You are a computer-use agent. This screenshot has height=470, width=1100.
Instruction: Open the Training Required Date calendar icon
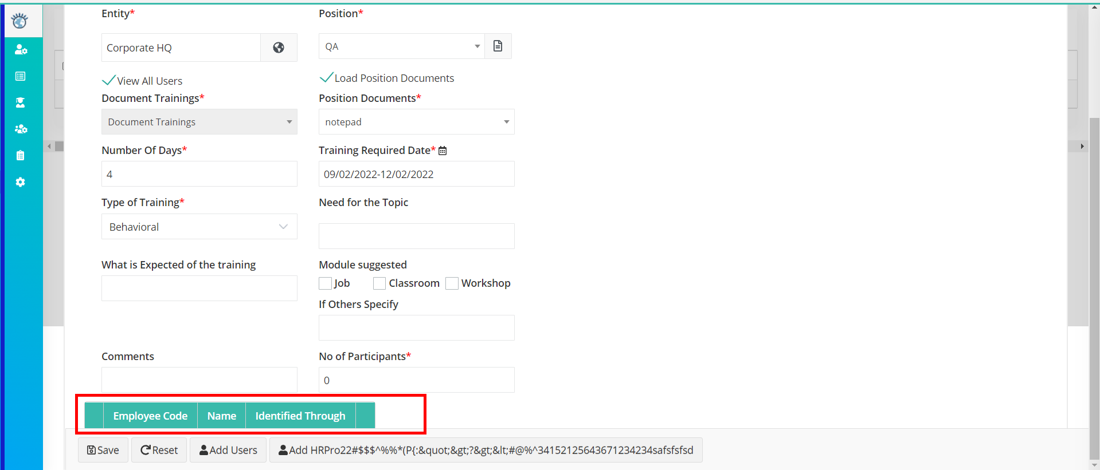coord(443,151)
